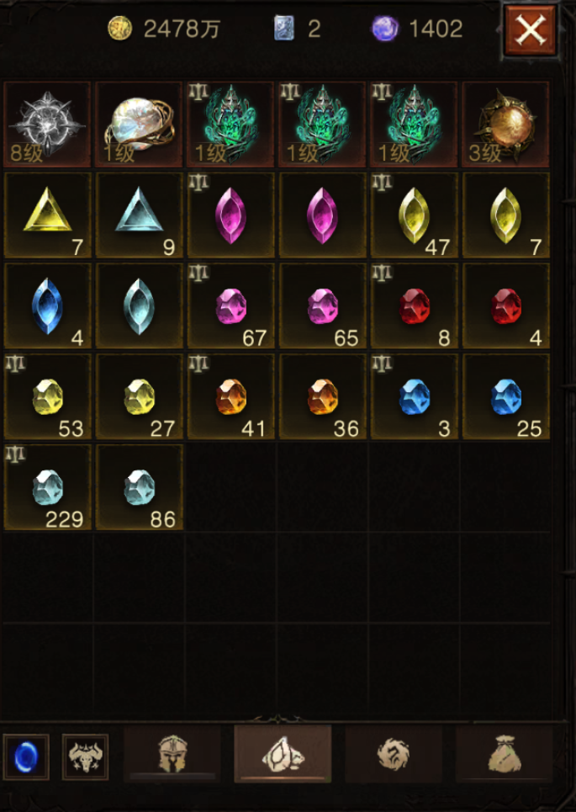
Task: Open the horned demon skull button
Action: [x=86, y=756]
